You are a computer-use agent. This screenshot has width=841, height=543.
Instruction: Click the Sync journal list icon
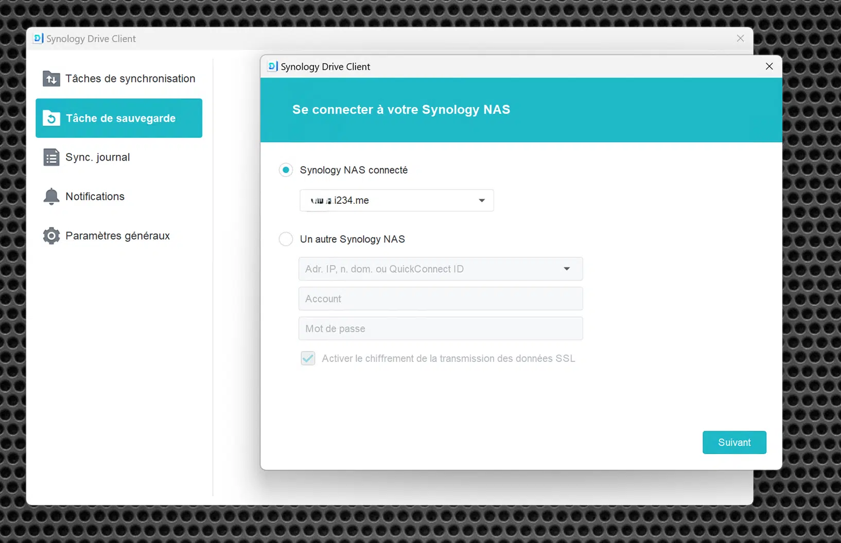[x=51, y=157]
